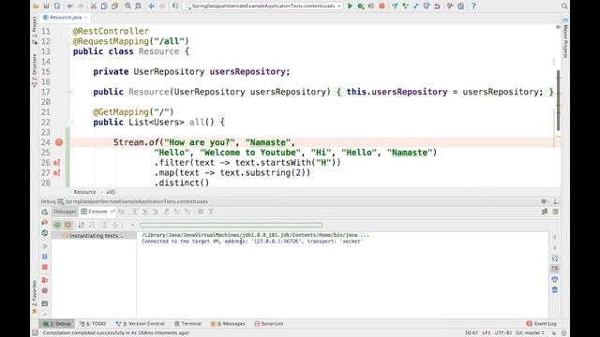
Task: Mute breakpoints in the debug sidebar
Action: coord(45,291)
